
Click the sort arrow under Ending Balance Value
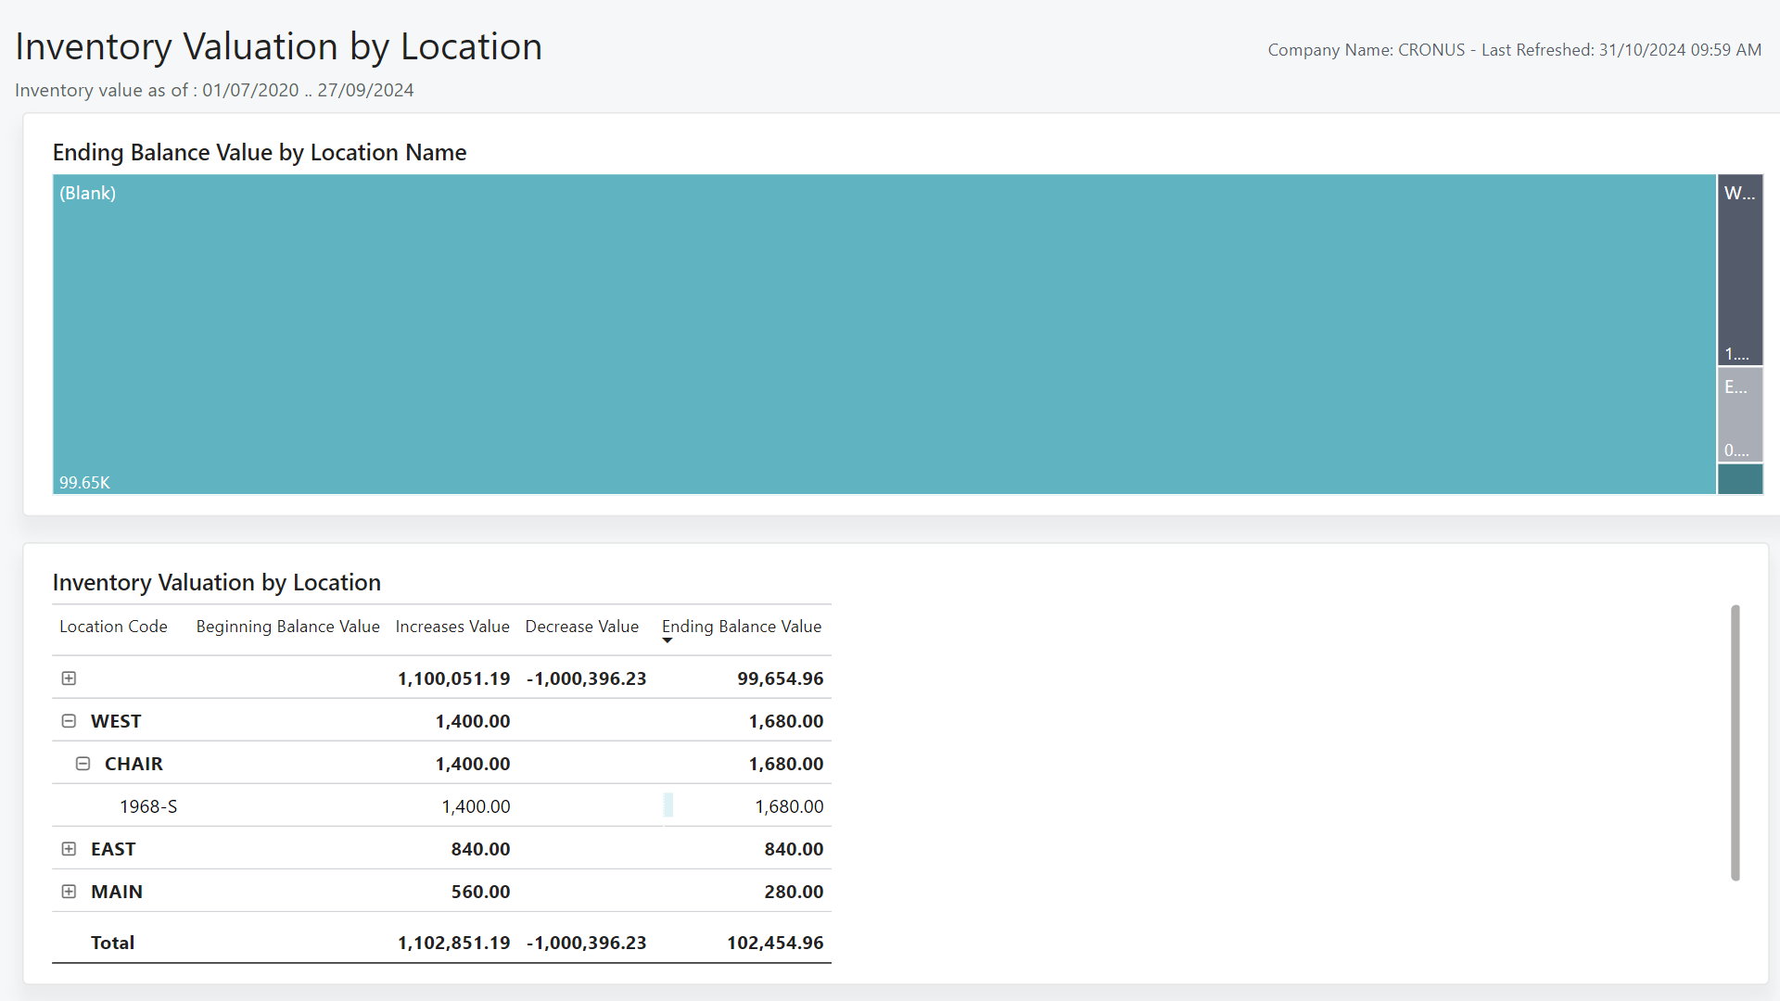pyautogui.click(x=667, y=640)
